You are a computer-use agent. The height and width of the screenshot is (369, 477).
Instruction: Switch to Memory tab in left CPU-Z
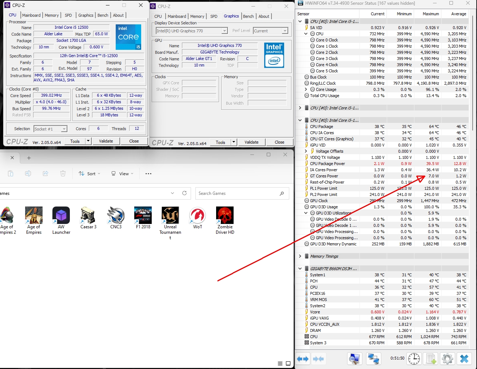click(x=52, y=15)
